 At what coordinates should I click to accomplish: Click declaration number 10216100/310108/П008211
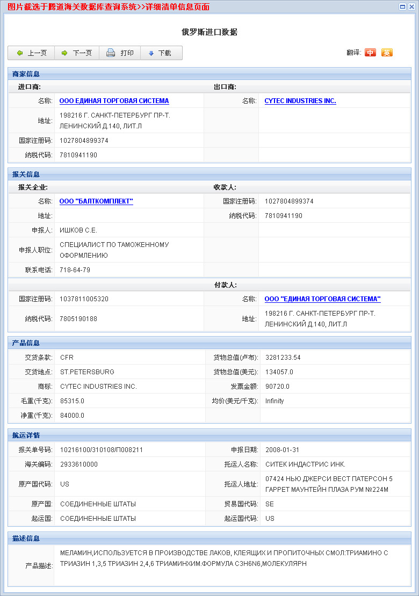click(102, 450)
